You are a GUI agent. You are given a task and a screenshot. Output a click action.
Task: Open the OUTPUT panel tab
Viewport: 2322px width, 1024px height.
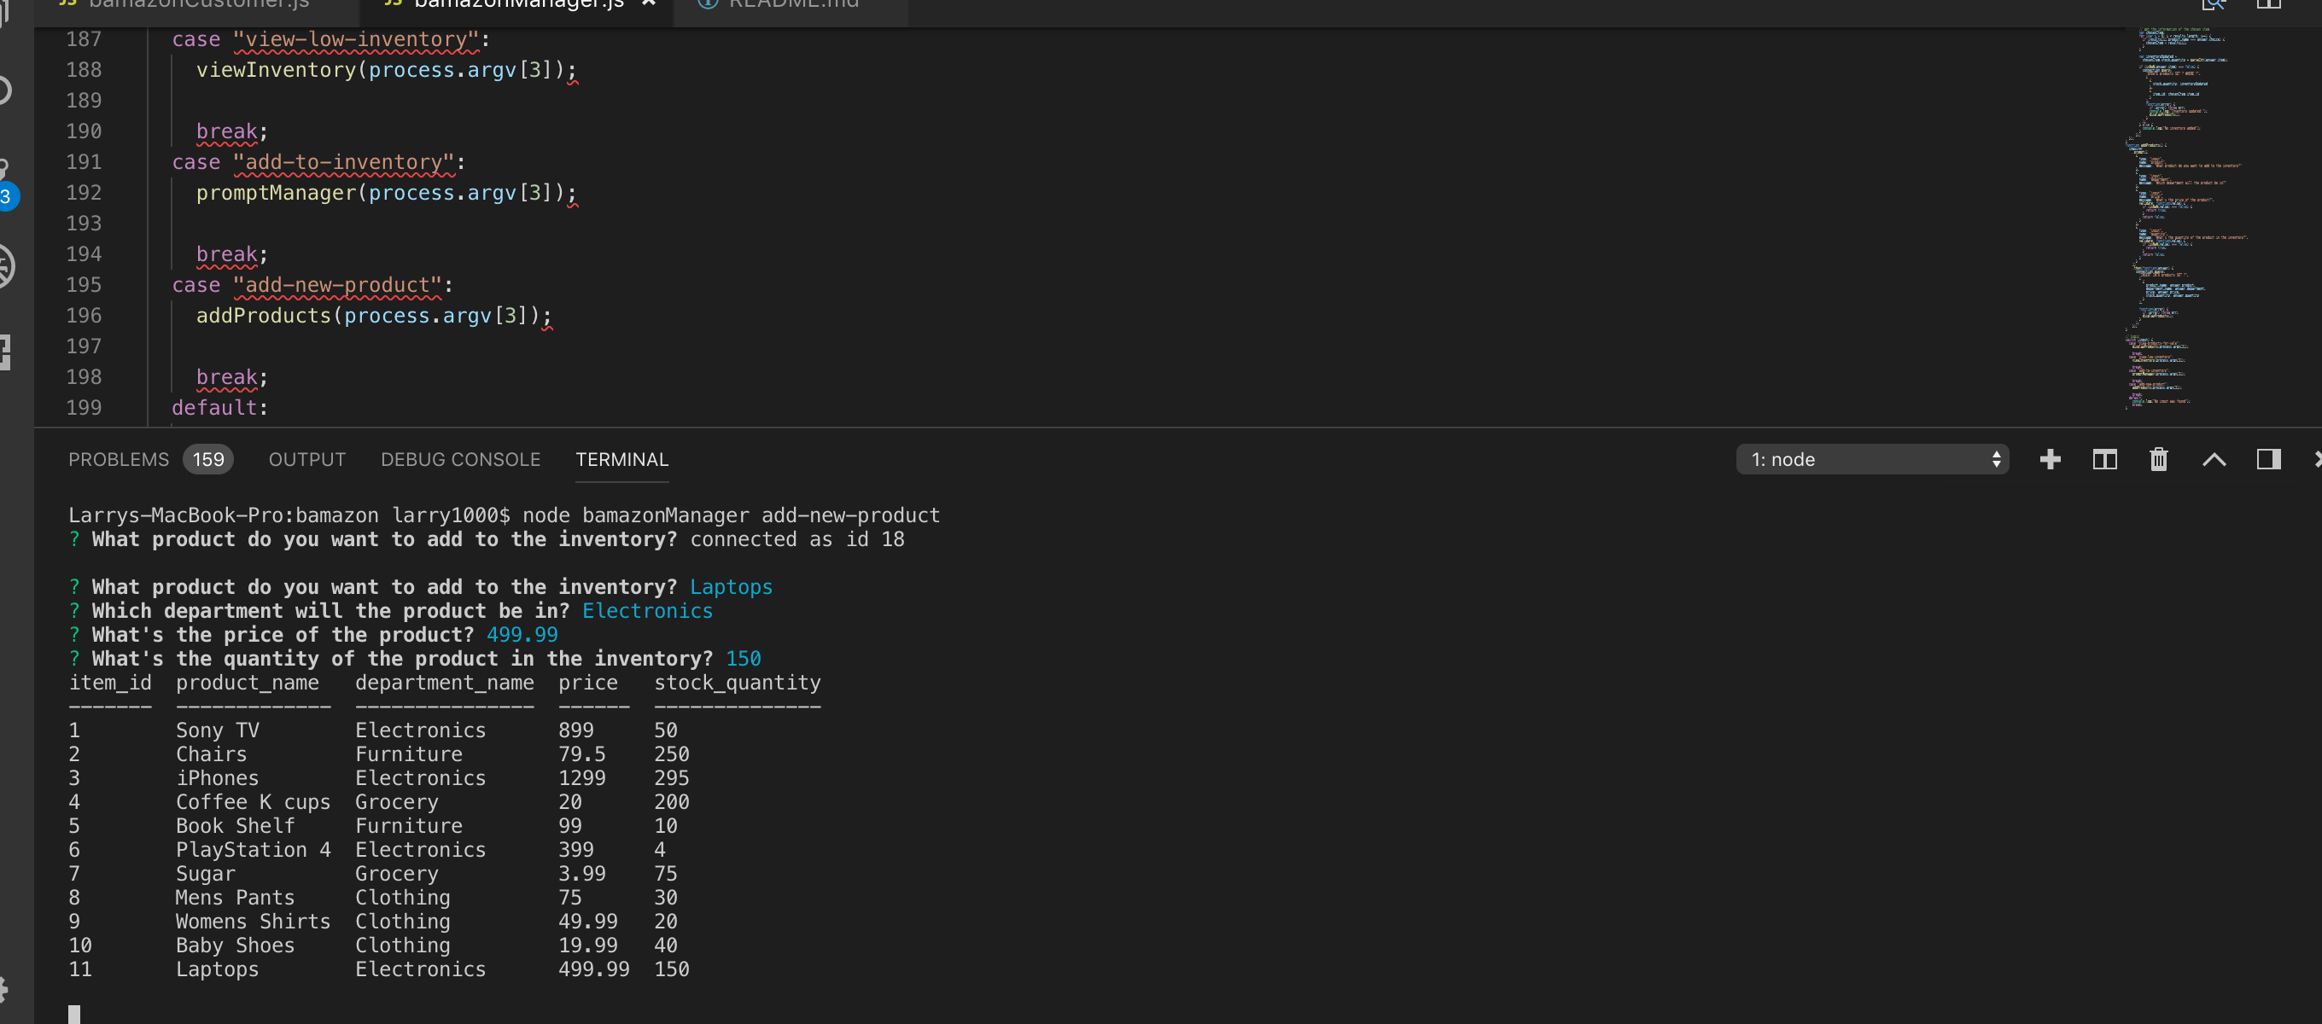(306, 460)
